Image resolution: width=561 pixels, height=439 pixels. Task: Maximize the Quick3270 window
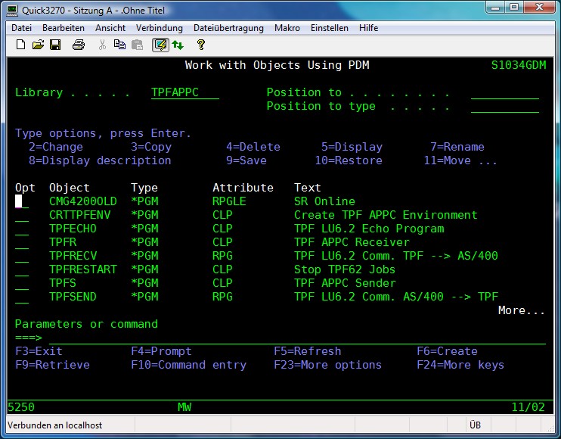tap(514, 7)
